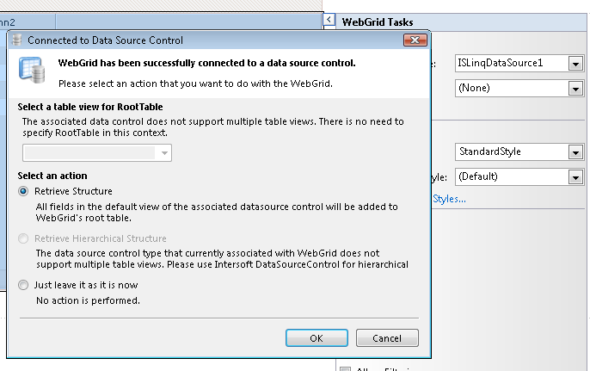Viewport: 590px width, 371px height.
Task: Close the Connected to Data Source dialog
Action: [x=414, y=40]
